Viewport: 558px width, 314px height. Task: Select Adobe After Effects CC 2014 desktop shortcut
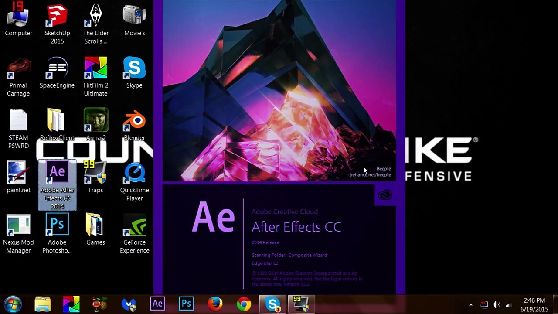(57, 185)
